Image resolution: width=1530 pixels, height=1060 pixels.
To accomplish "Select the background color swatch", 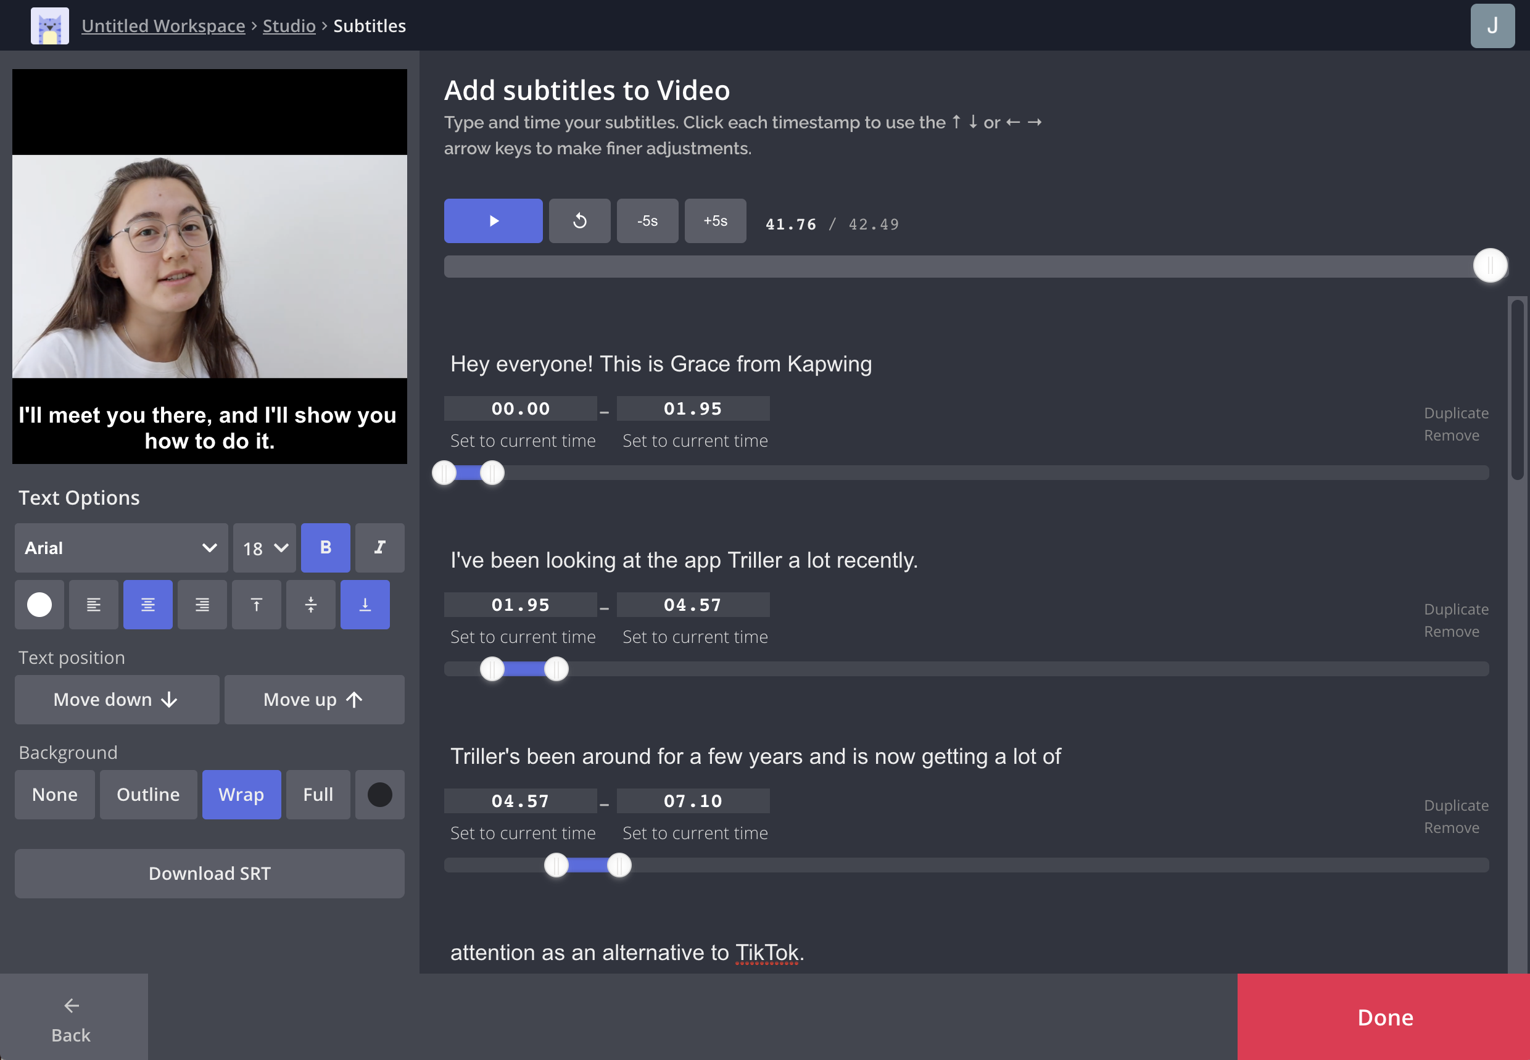I will (x=380, y=794).
